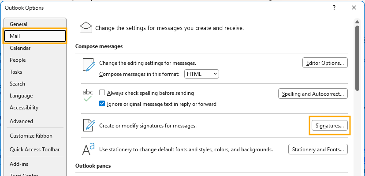Close the Outlook Options dialog

[x=354, y=7]
